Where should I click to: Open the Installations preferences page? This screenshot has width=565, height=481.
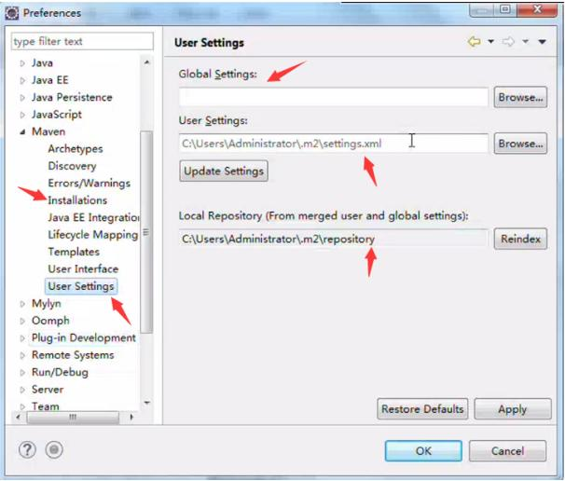click(x=77, y=200)
